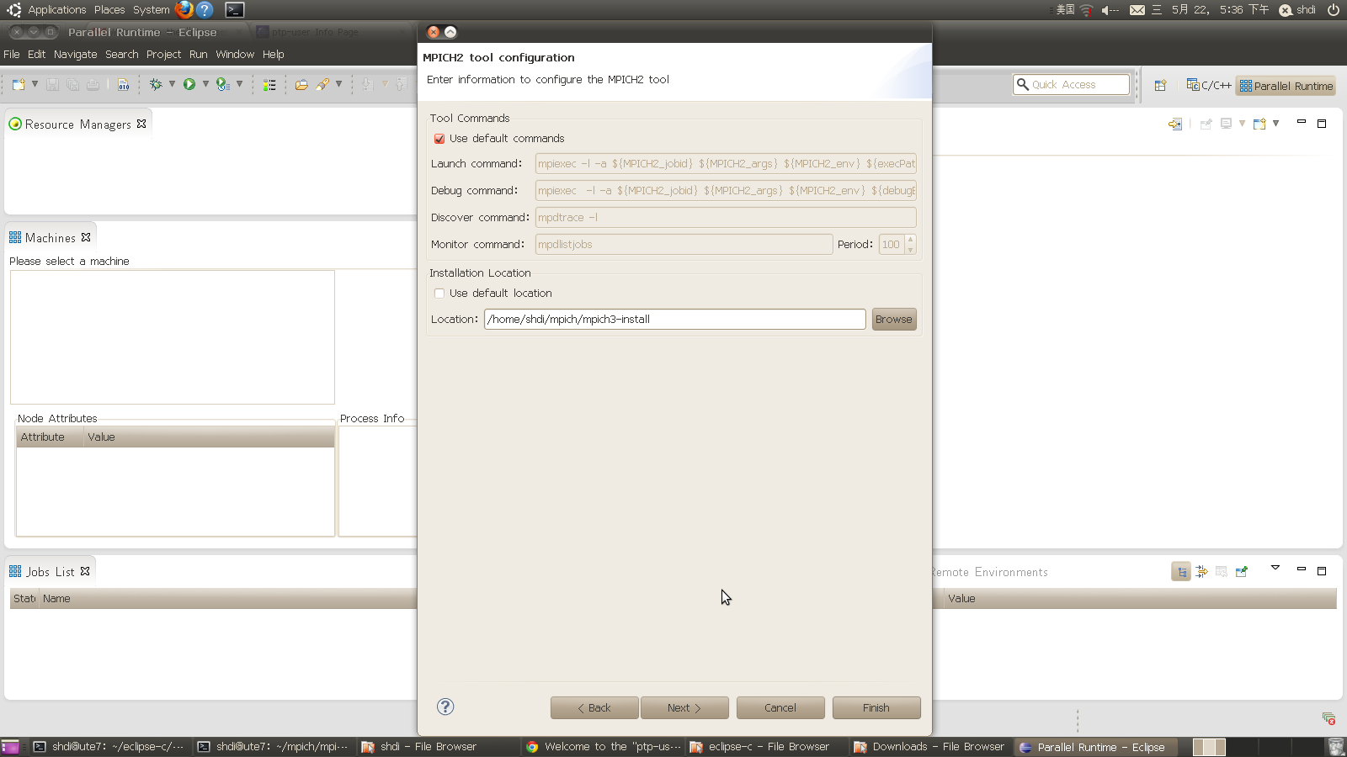Click the trash icon in bottom panel

[1335, 747]
